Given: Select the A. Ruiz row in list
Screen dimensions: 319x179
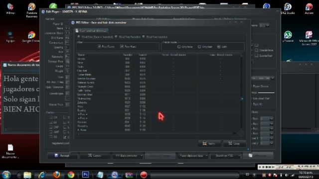Looking at the screenshot, I should coord(159,130).
